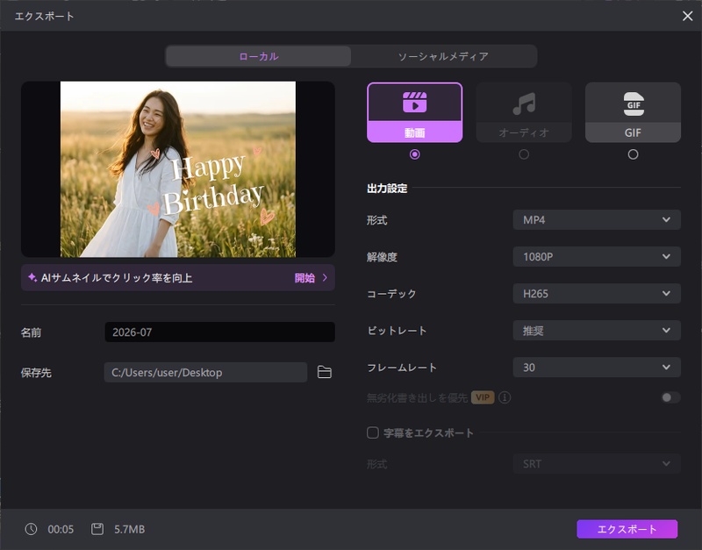The height and width of the screenshot is (550, 702).
Task: Click the 字幕をエクスポート label text
Action: pyautogui.click(x=428, y=432)
